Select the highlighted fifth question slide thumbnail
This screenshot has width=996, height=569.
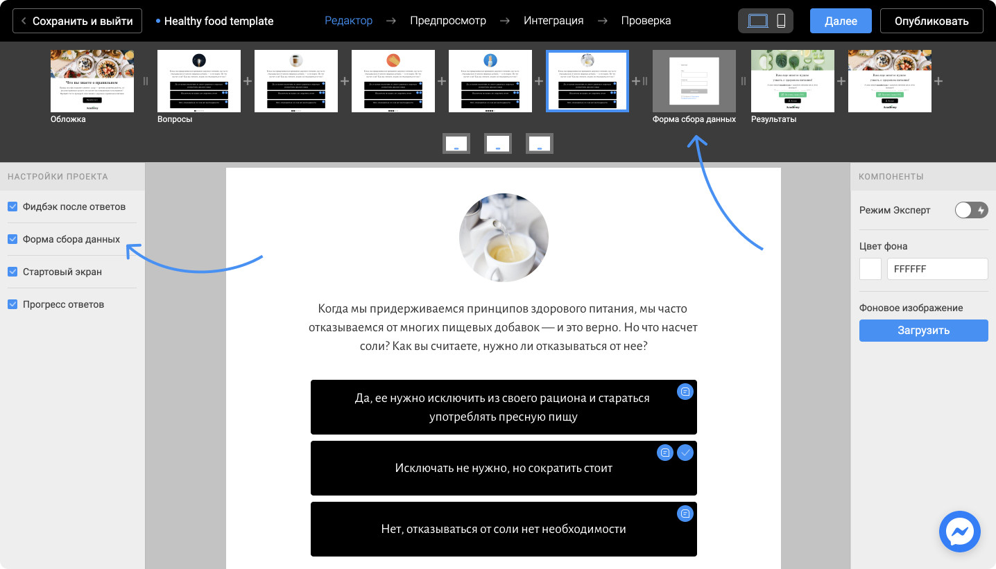point(587,81)
